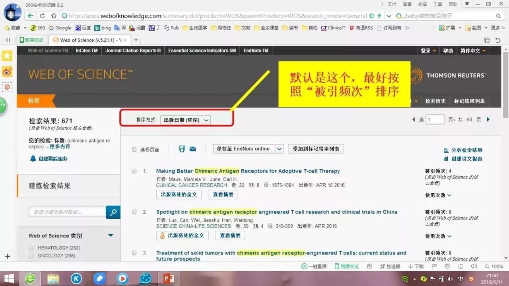Go to next results page arrow
Viewport: 509px width, 286px height.
point(488,119)
